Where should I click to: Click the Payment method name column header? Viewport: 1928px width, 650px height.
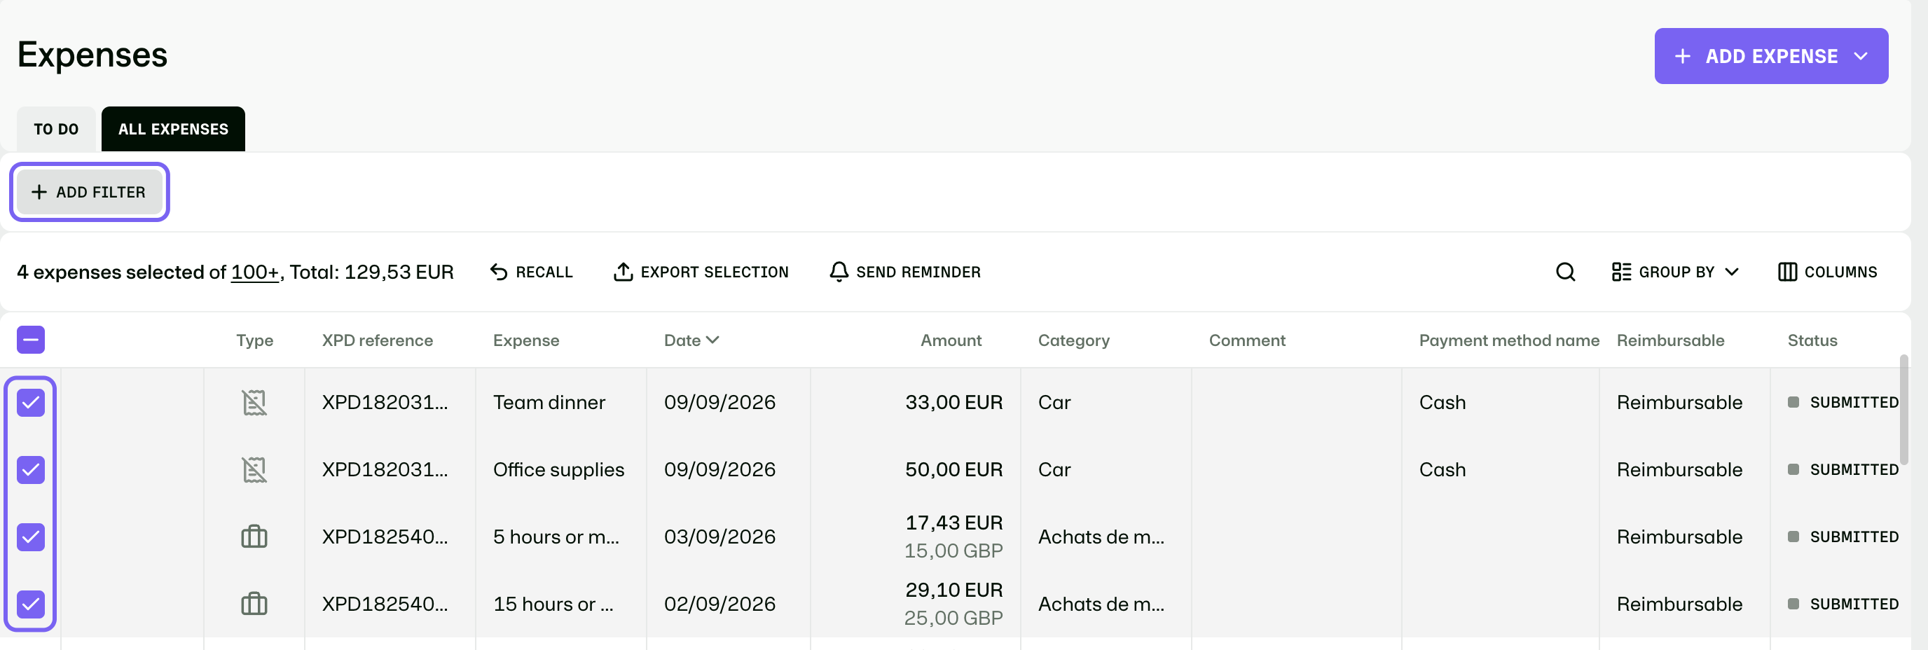click(1509, 340)
